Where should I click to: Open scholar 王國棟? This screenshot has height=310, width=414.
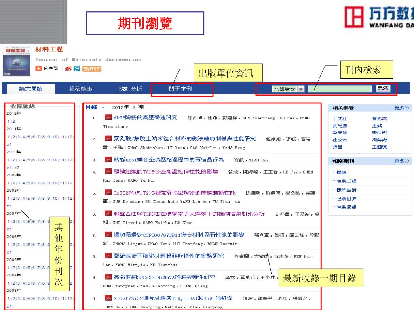tap(379, 147)
